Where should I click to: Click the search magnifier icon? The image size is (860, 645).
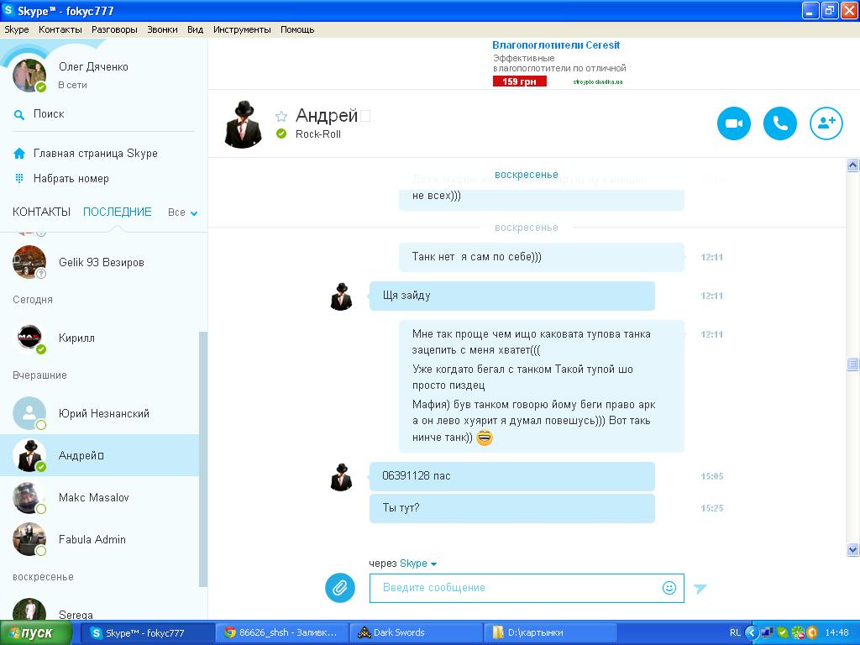click(x=19, y=114)
